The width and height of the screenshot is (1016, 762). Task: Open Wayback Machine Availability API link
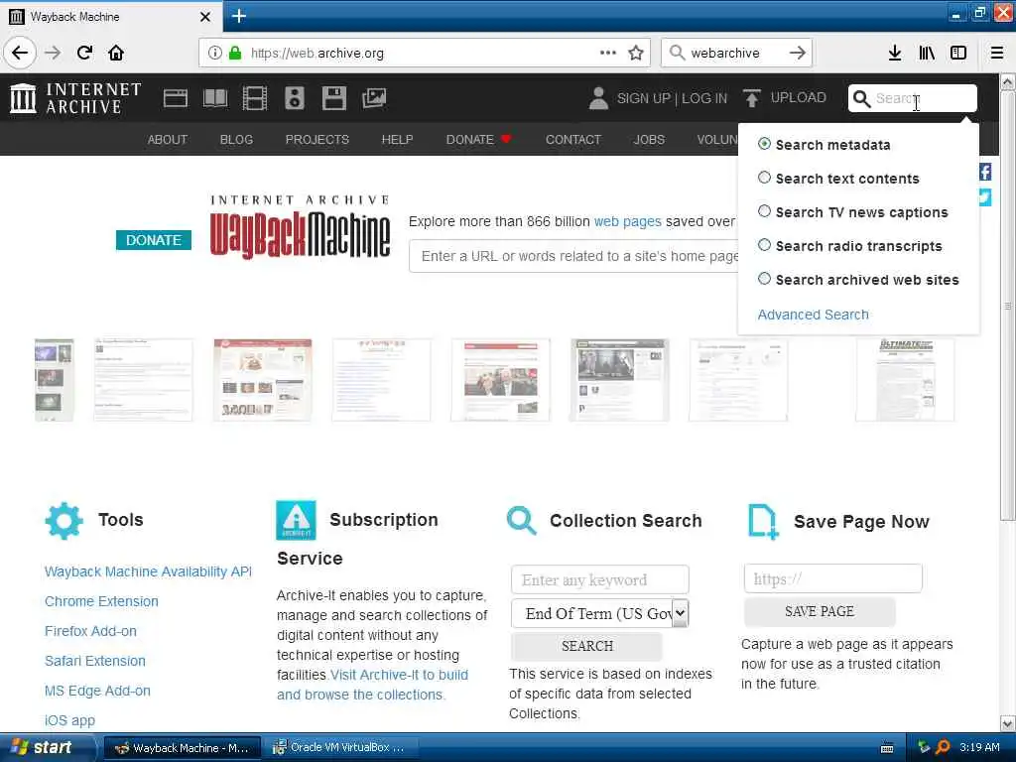[x=148, y=571]
